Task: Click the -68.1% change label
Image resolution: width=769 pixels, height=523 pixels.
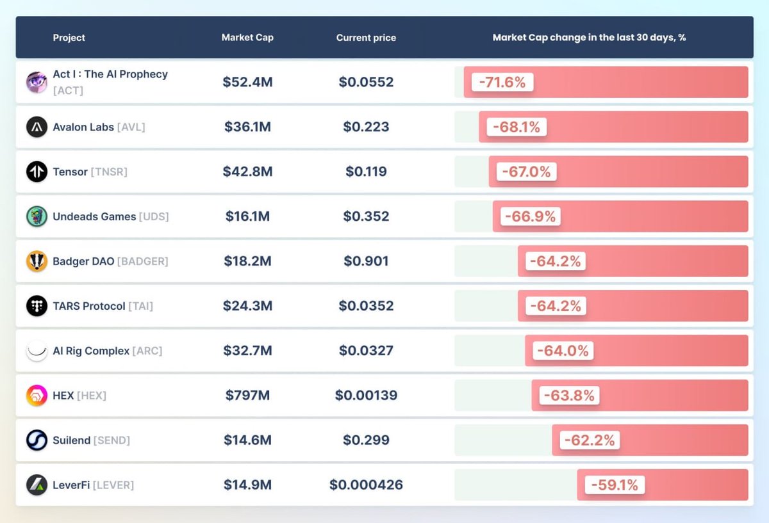Action: pos(517,127)
